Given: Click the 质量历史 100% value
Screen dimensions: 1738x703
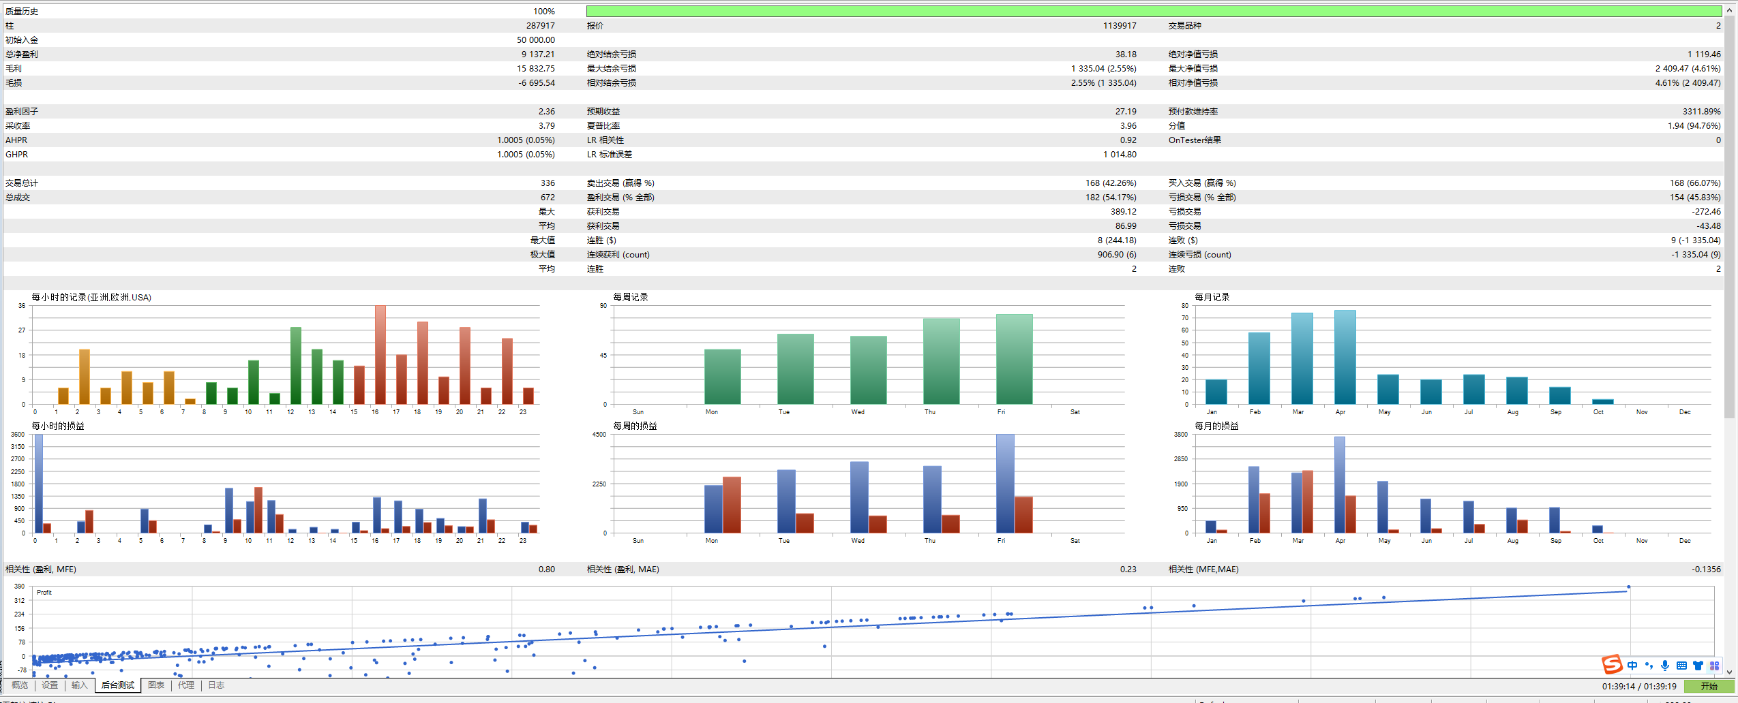Looking at the screenshot, I should click(544, 11).
